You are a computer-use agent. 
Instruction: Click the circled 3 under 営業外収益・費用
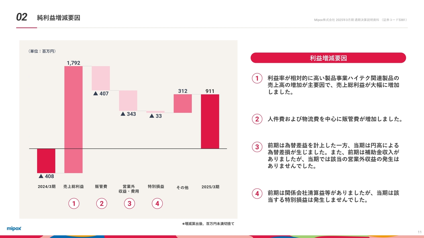pyautogui.click(x=129, y=204)
